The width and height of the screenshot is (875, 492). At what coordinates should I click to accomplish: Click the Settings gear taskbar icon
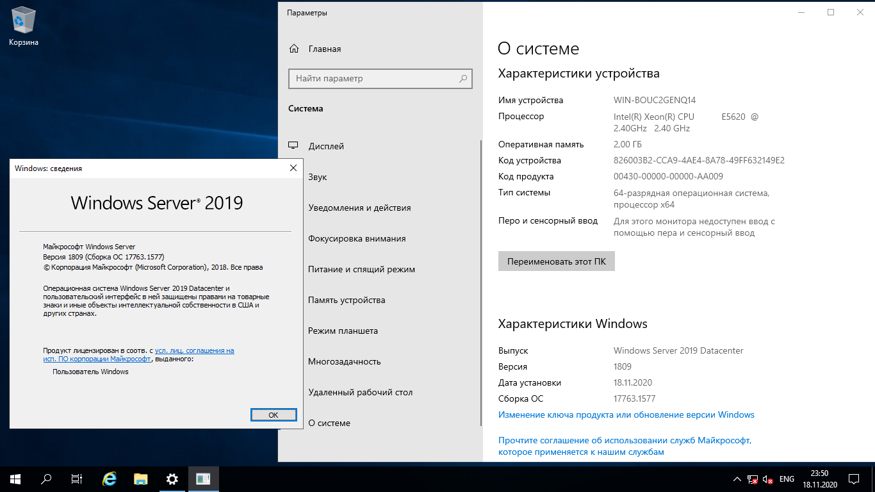point(172,479)
